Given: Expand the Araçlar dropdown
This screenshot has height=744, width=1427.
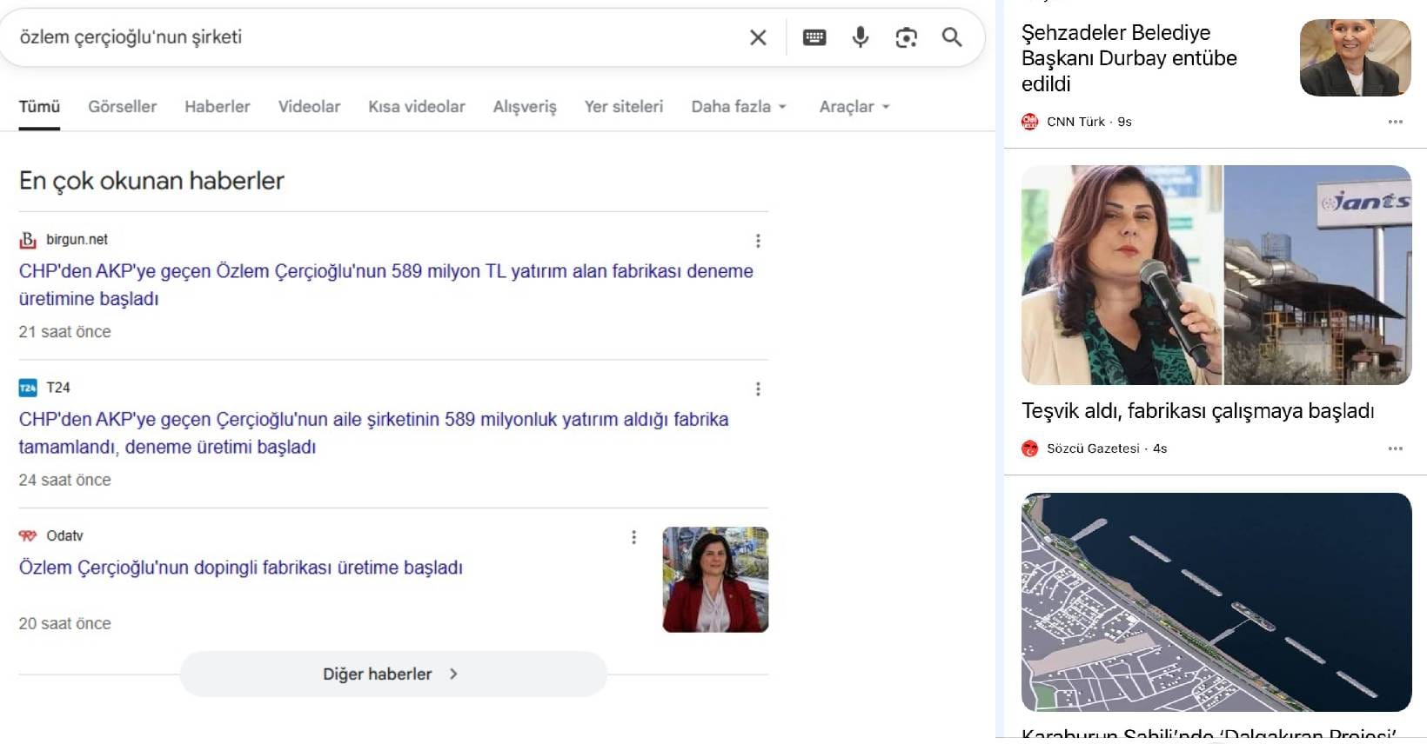Looking at the screenshot, I should coord(854,107).
